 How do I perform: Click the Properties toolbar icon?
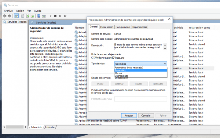tap(22, 16)
